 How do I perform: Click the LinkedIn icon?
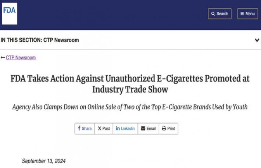[x=118, y=128]
